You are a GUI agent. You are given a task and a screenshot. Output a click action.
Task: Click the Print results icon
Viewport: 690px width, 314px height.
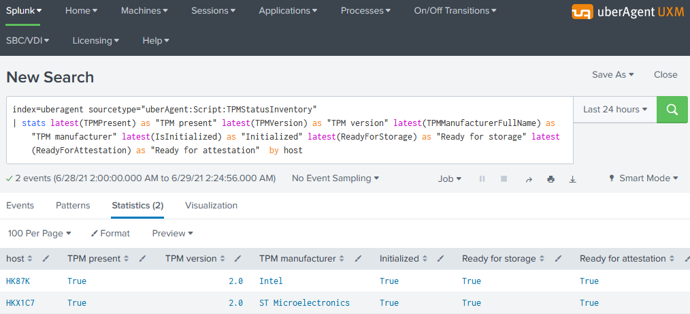pyautogui.click(x=551, y=179)
